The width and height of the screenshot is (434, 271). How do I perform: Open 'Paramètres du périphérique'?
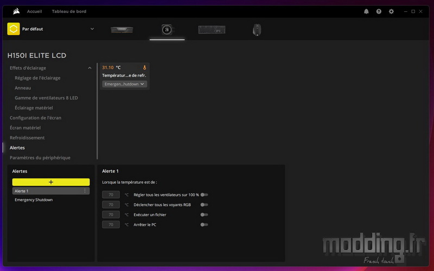40,157
